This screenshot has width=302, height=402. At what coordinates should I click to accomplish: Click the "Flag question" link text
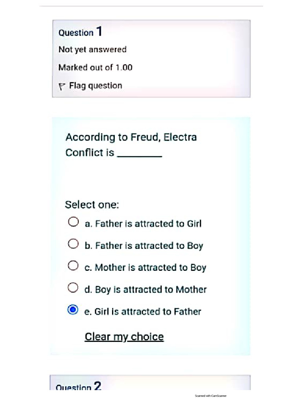[96, 86]
